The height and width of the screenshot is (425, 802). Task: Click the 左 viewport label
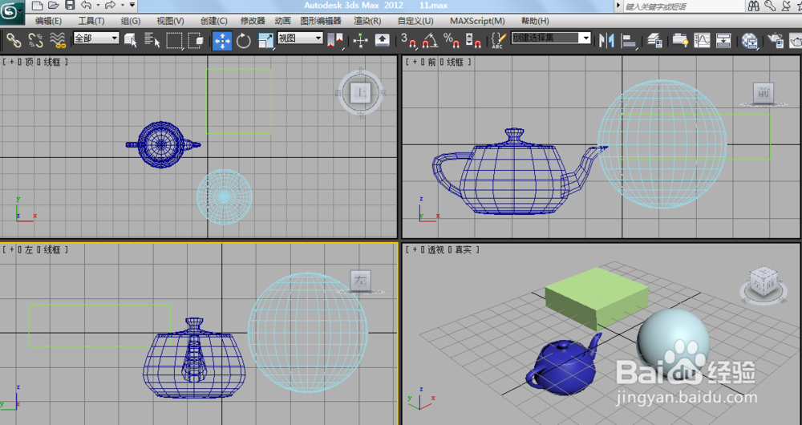[29, 249]
